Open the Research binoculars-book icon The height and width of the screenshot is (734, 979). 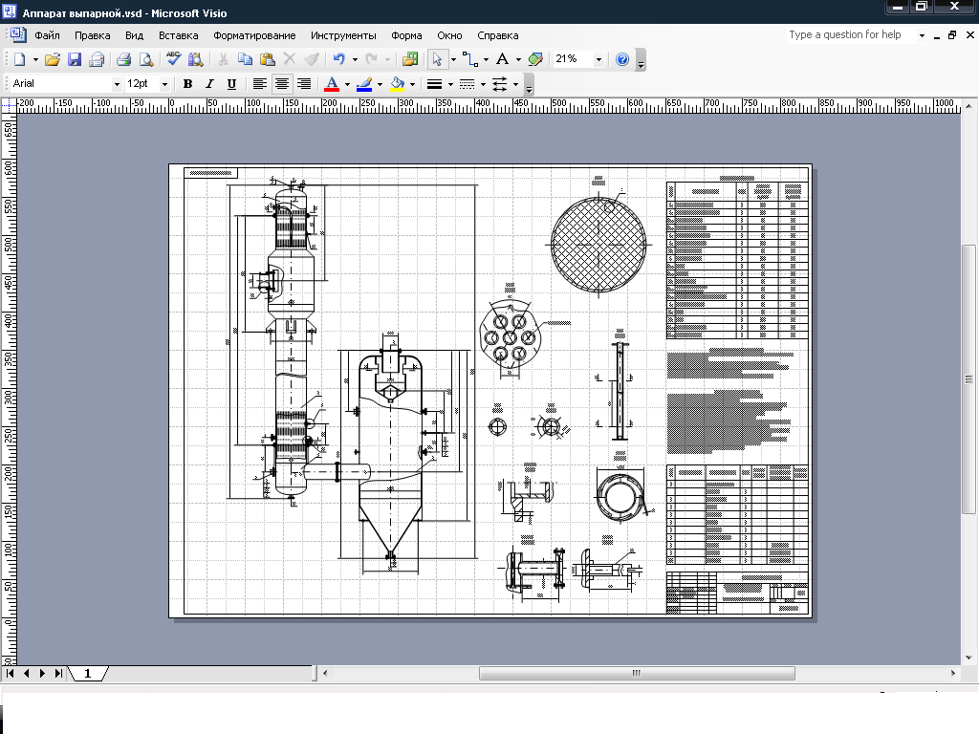tap(195, 59)
